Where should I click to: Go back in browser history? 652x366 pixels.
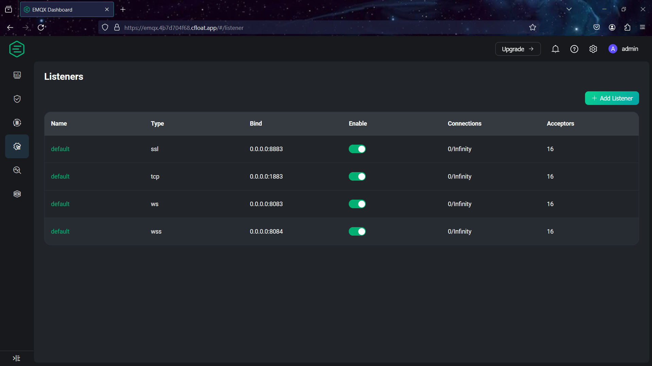[x=10, y=28]
